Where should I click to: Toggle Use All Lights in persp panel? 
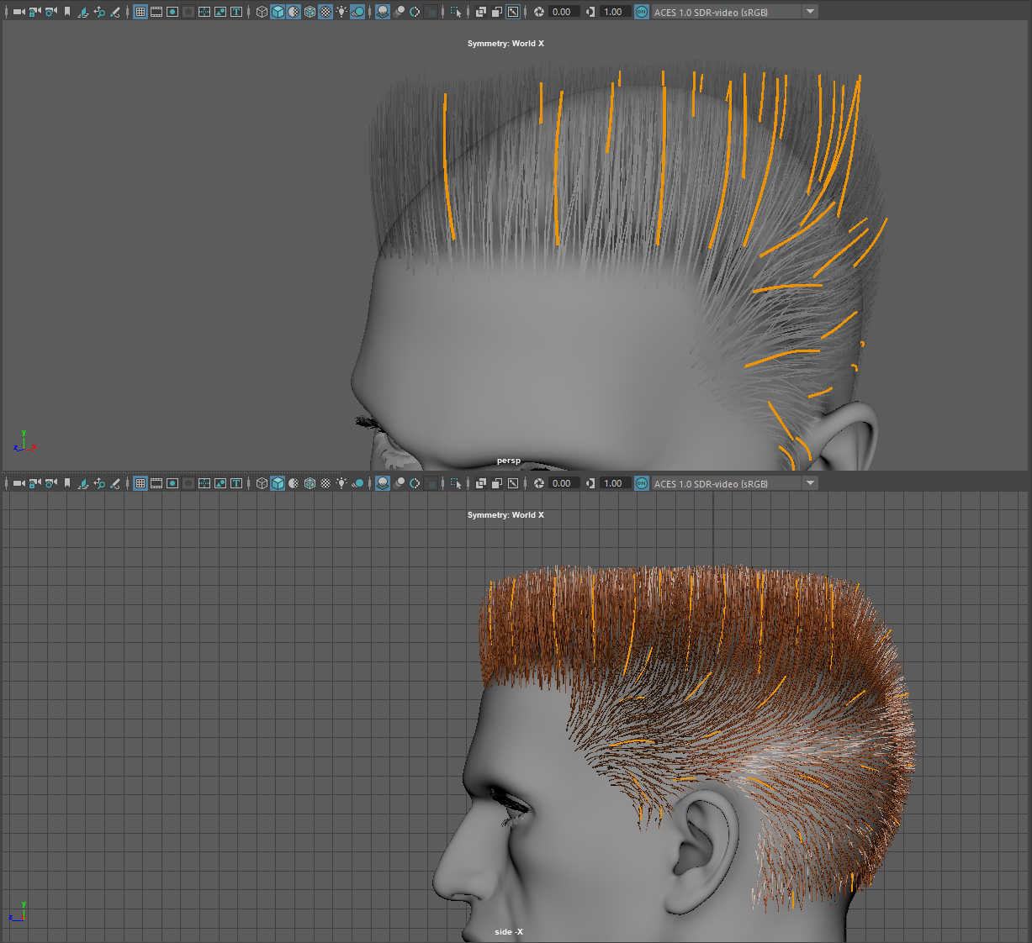click(x=341, y=12)
